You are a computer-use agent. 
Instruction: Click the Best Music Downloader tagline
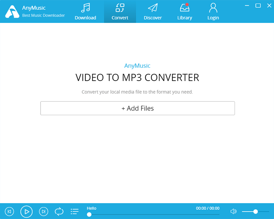pyautogui.click(x=43, y=15)
